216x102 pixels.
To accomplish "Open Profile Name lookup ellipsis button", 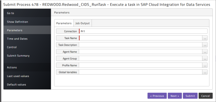I will [205, 65].
